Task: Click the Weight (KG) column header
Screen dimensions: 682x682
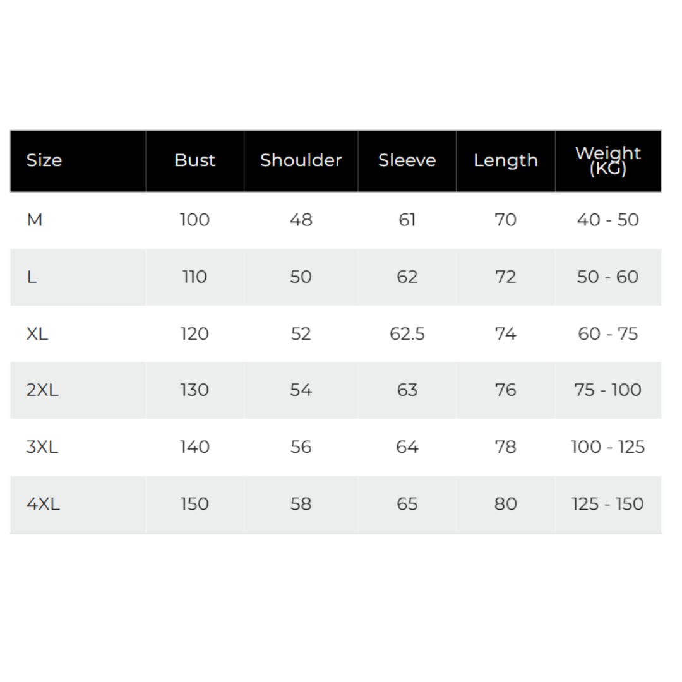Action: [607, 160]
